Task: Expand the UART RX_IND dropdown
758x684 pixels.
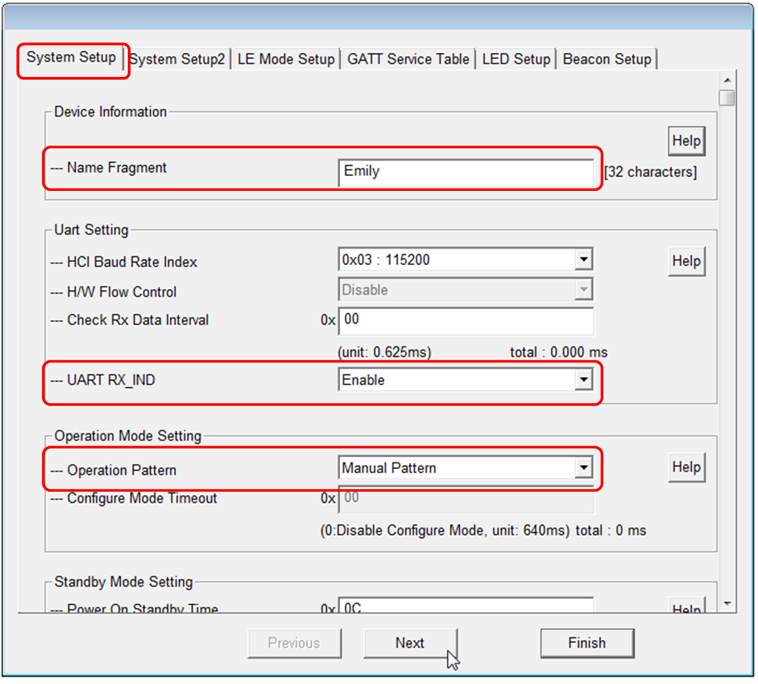Action: [x=583, y=380]
